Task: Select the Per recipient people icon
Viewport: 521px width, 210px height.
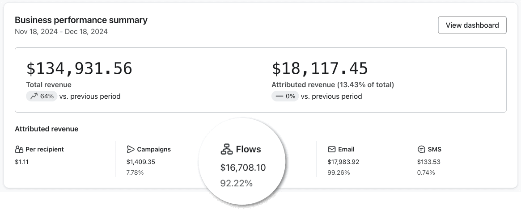Action: coord(19,149)
